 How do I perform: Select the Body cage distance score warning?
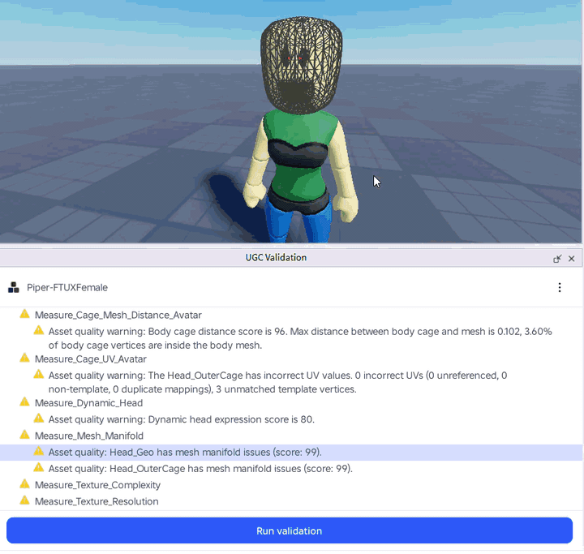coord(291,338)
